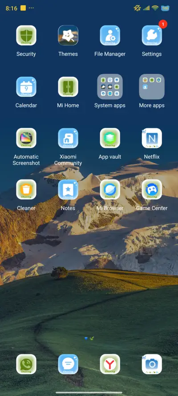This screenshot has width=178, height=396.
Task: Launch Netflix app
Action: tap(152, 138)
